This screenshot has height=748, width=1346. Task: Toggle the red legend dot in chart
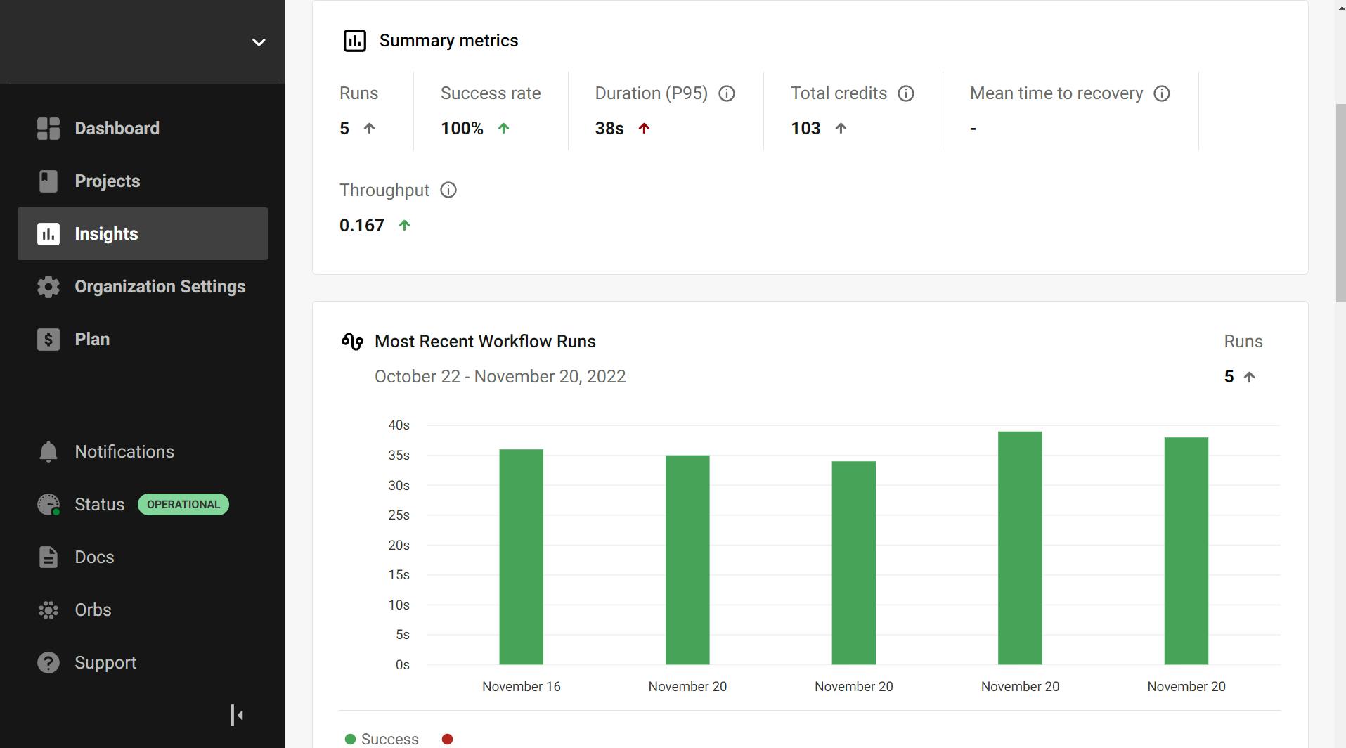tap(447, 739)
